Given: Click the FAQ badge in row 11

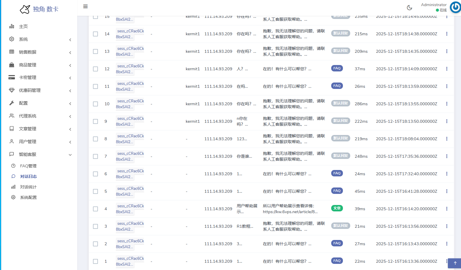Looking at the screenshot, I should [337, 86].
